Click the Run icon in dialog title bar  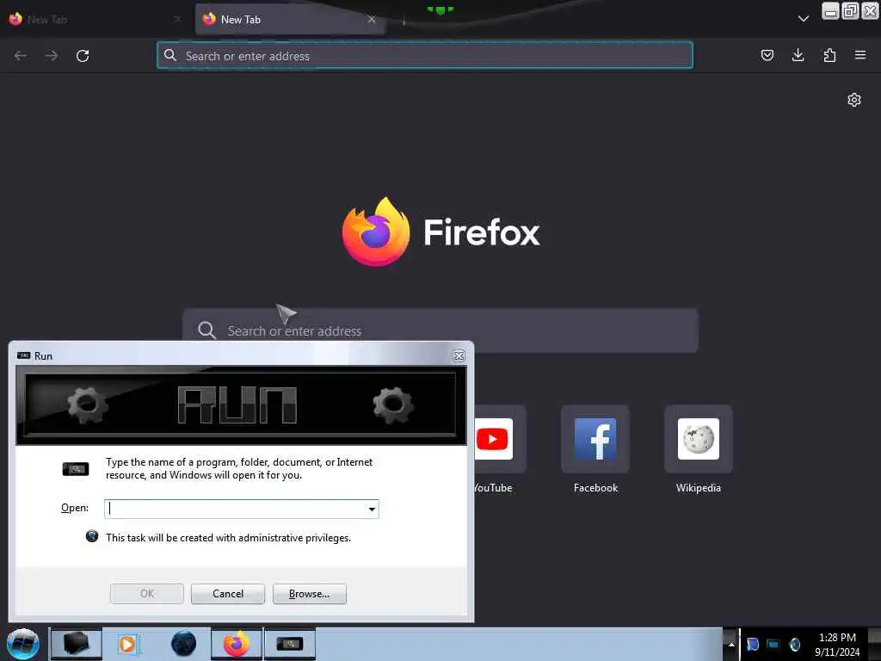[x=23, y=355]
